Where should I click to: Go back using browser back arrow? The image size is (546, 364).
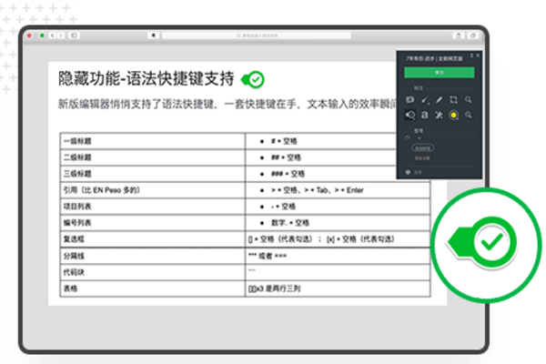point(52,35)
